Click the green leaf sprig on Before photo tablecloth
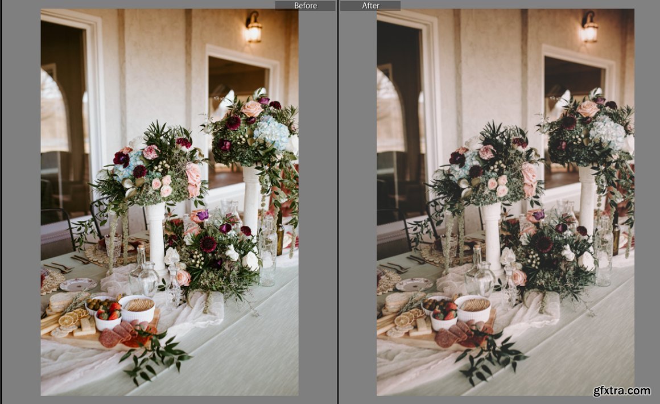 point(155,356)
